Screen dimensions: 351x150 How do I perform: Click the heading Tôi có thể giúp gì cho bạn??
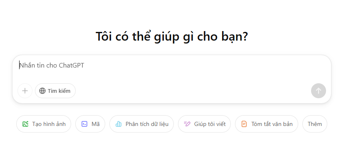[172, 36]
